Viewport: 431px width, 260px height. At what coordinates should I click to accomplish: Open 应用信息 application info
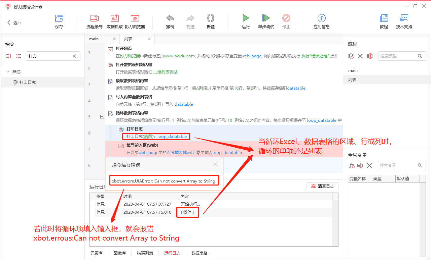[322, 22]
